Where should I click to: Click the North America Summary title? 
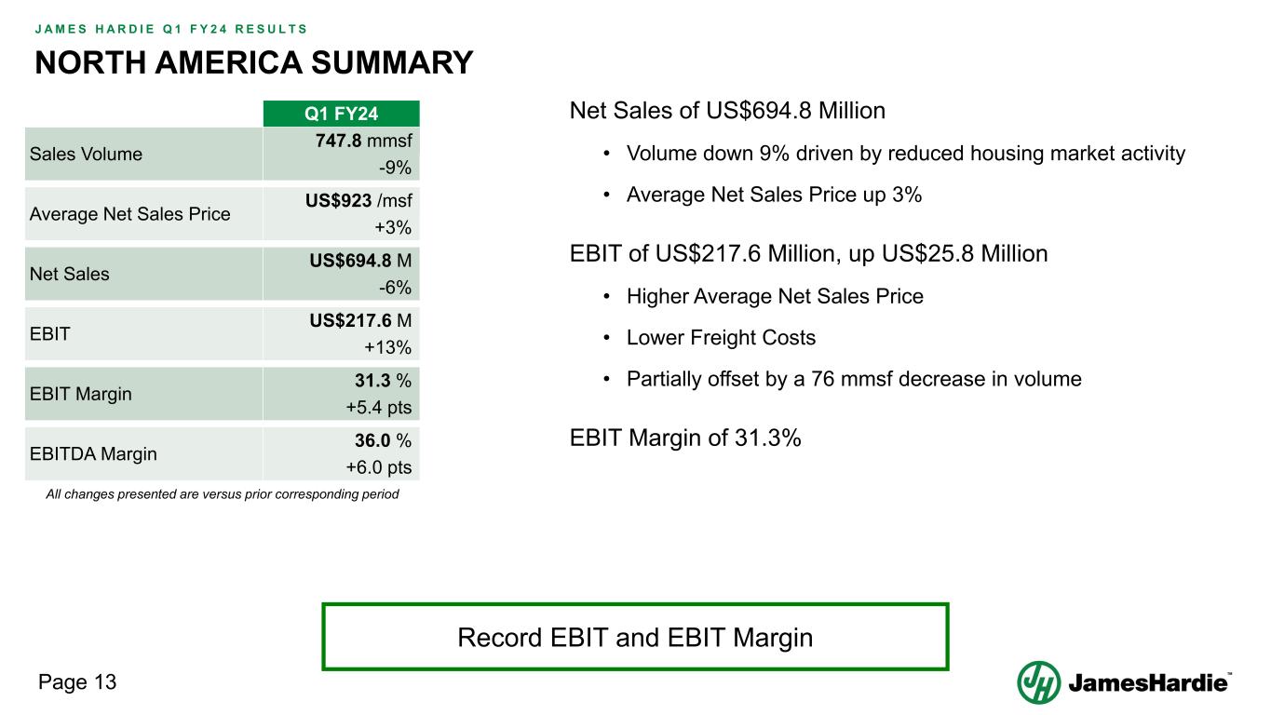pyautogui.click(x=254, y=62)
